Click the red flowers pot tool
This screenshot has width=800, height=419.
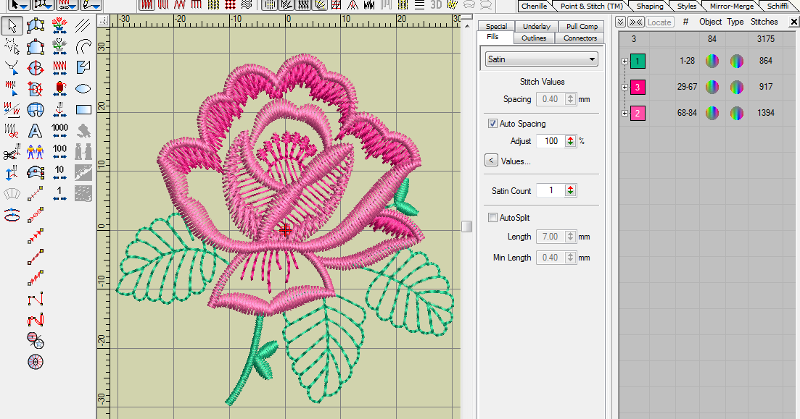tap(59, 25)
